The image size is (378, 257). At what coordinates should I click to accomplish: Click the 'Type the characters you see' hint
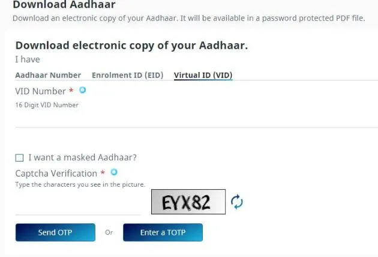point(80,184)
